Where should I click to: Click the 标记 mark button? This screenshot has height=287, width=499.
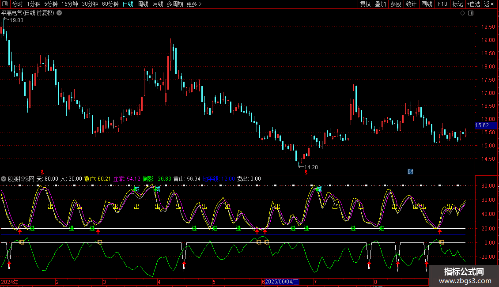(457, 4)
